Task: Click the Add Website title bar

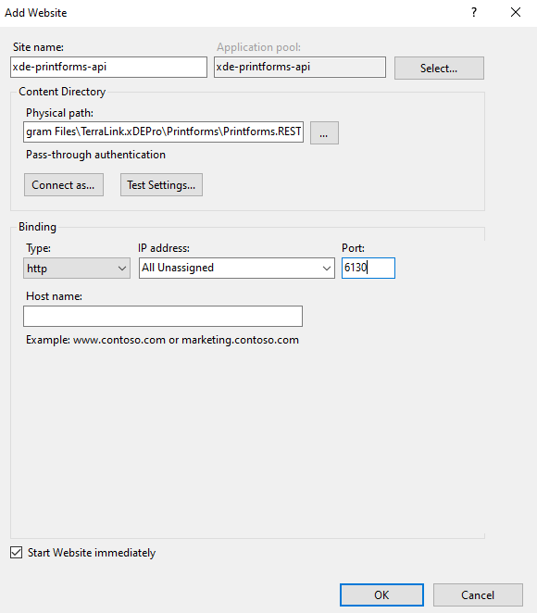Action: (234, 13)
